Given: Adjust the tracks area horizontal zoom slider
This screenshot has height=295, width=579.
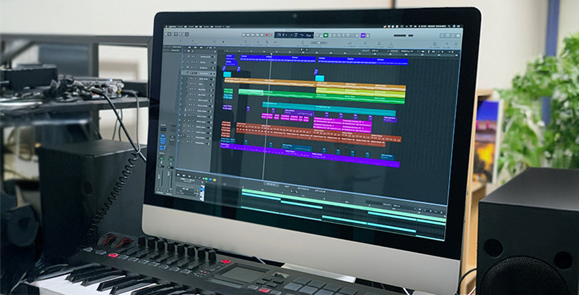Looking at the screenshot, I should [x=451, y=52].
